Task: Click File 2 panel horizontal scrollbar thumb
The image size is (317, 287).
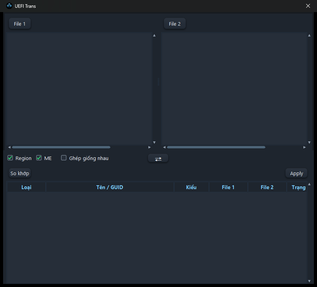Action: (x=216, y=147)
